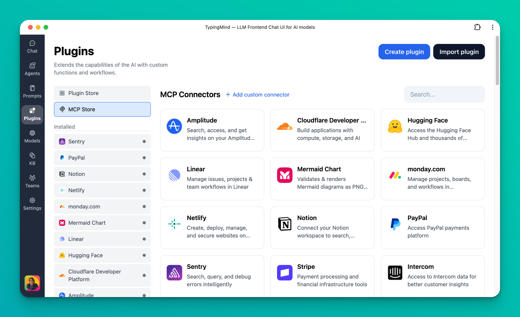The height and width of the screenshot is (317, 520).
Task: Open the Chat section in sidebar
Action: 32,47
